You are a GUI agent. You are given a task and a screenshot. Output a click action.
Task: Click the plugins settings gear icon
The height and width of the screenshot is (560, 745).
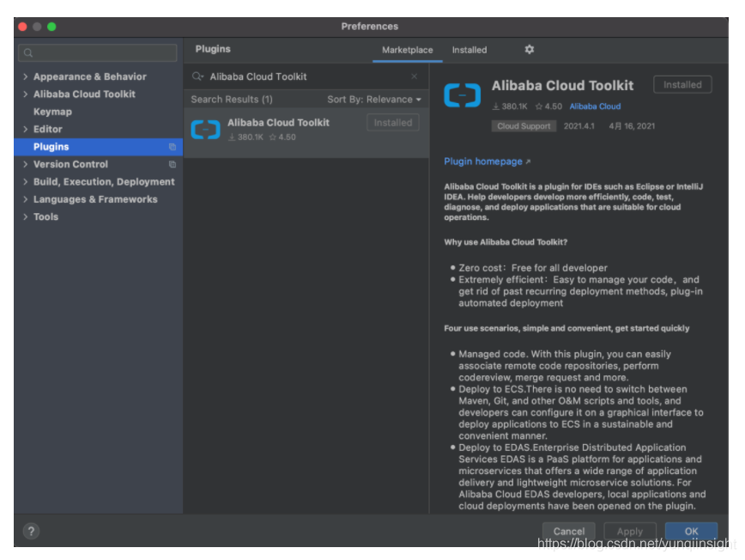(x=530, y=50)
